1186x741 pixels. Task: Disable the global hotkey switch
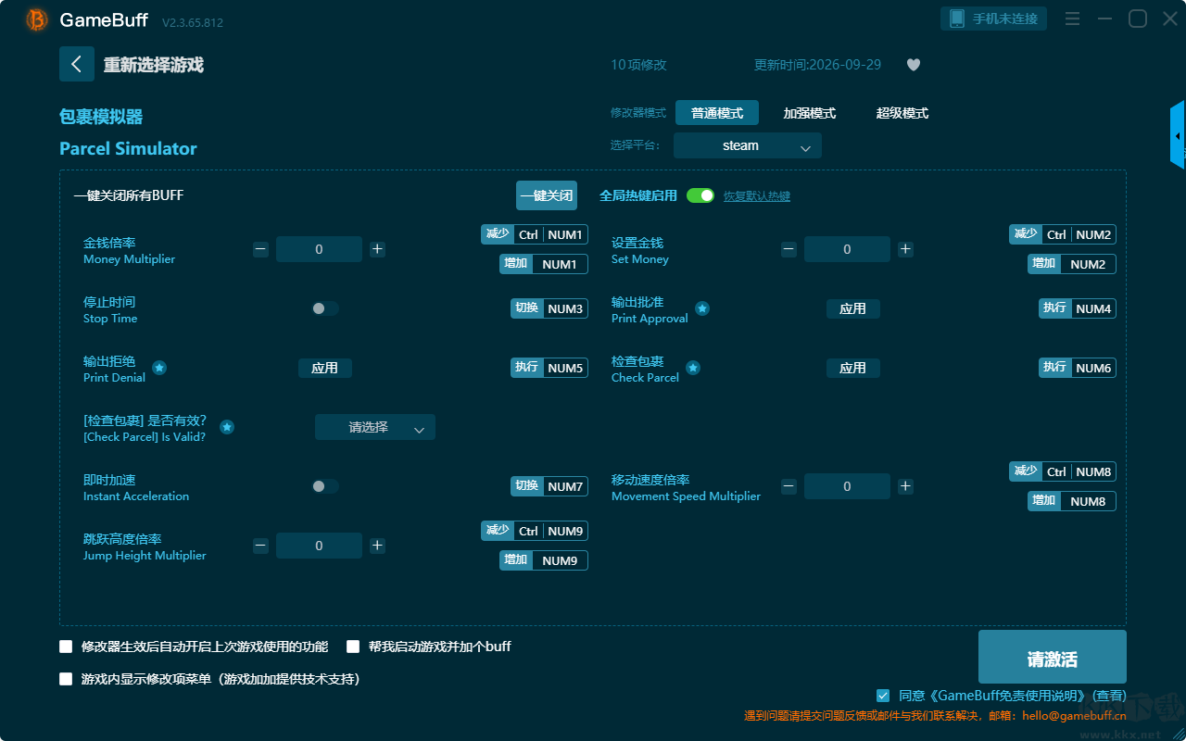[700, 195]
